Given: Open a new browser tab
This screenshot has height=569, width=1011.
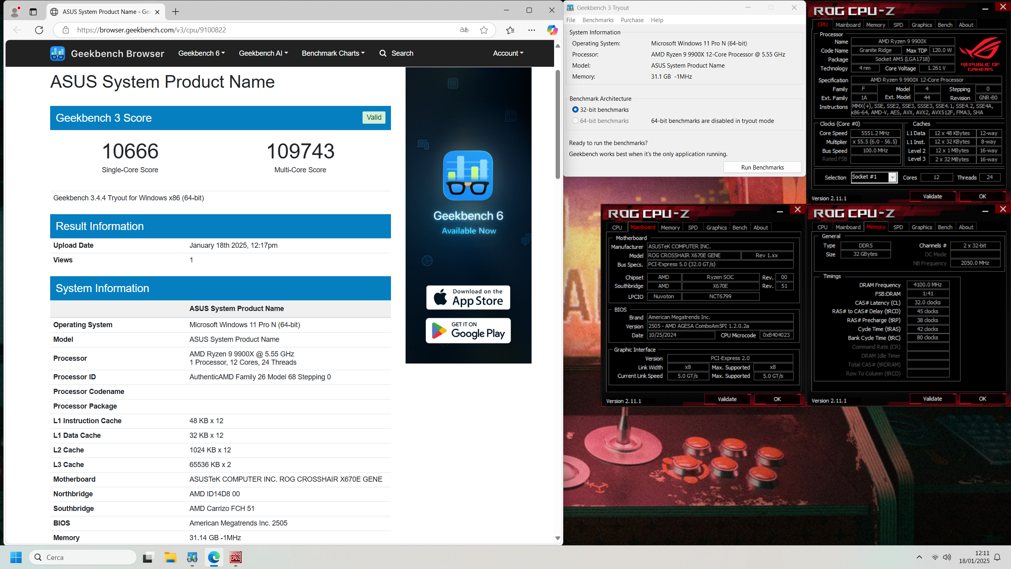Looking at the screenshot, I should (x=176, y=12).
